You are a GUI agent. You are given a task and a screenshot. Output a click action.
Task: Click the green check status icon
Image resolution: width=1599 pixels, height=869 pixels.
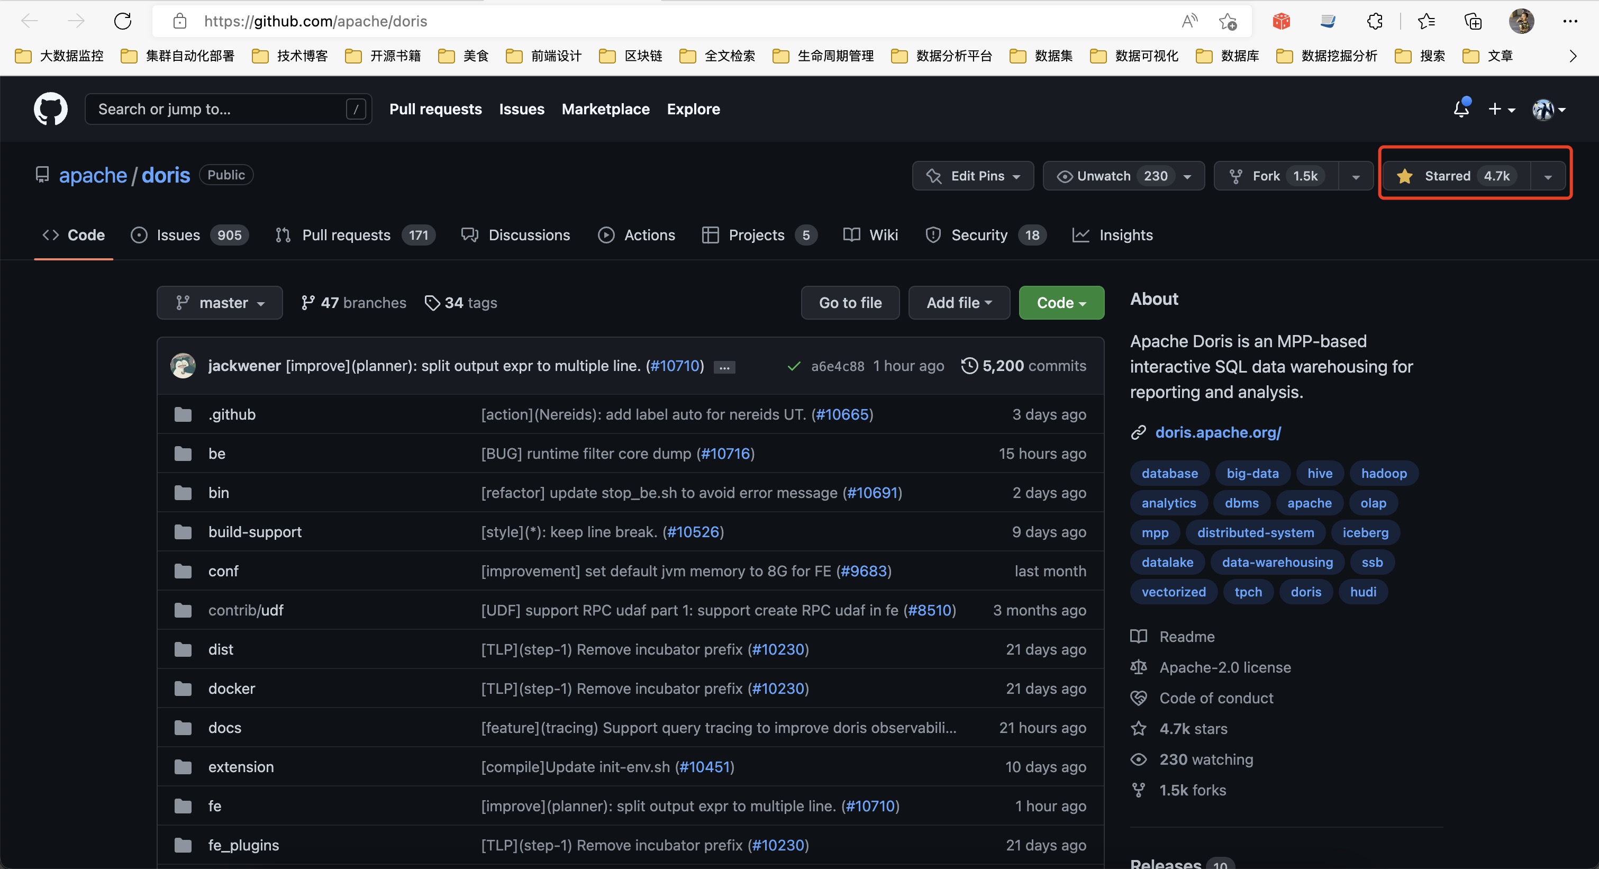793,366
